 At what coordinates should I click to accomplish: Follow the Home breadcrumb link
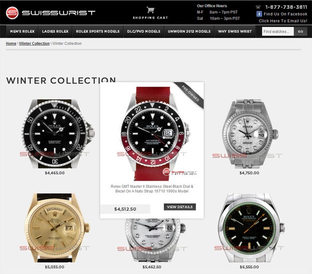(11, 44)
